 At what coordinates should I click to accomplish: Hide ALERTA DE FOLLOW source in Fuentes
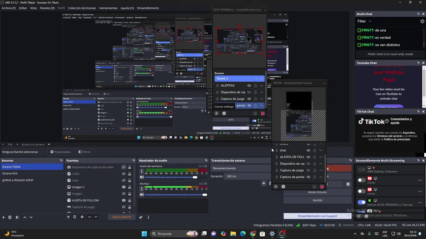coord(124,200)
